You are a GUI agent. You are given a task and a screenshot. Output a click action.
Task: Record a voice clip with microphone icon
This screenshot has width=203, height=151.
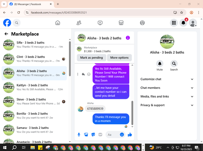[x=79, y=134]
